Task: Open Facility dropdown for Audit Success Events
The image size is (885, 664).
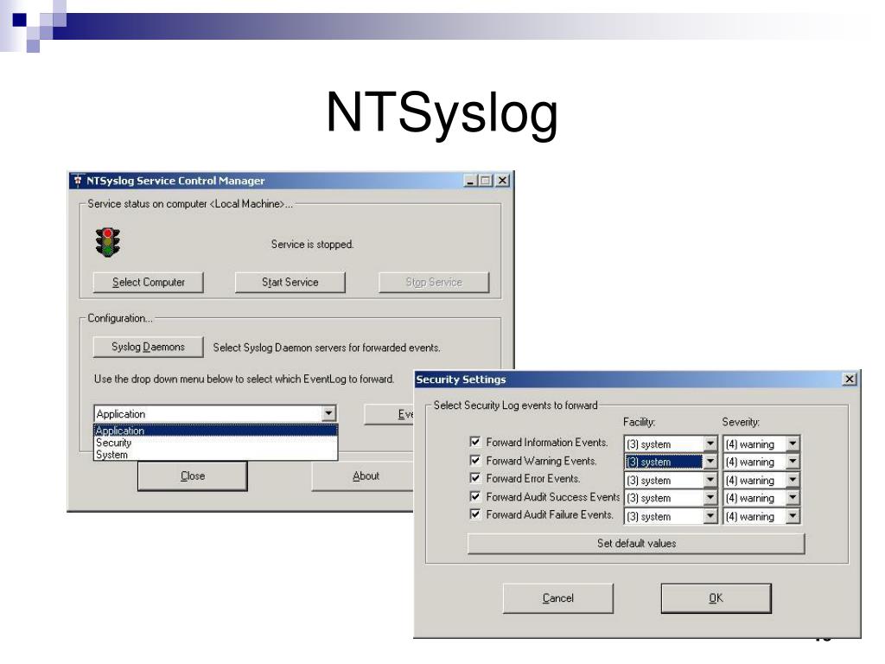Action: (x=710, y=498)
